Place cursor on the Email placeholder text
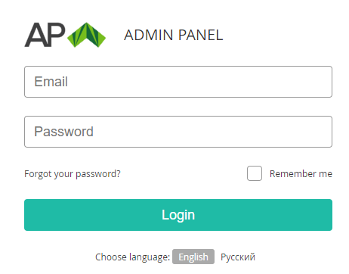The width and height of the screenshot is (349, 274). tap(51, 82)
